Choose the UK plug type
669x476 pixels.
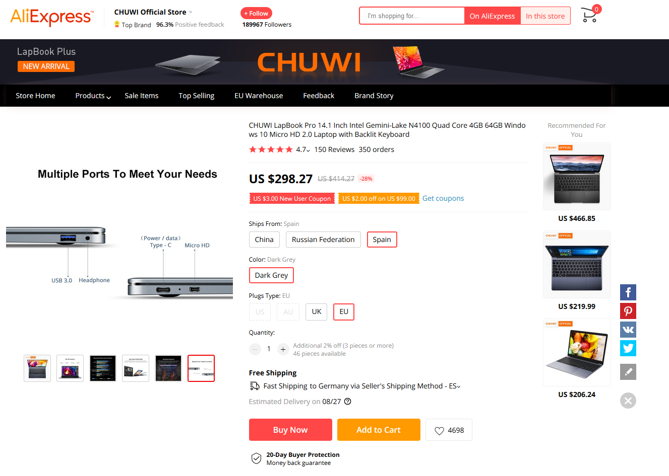pos(317,311)
